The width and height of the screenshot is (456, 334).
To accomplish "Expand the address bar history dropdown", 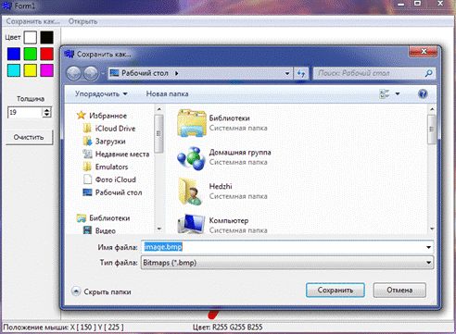I will 287,73.
